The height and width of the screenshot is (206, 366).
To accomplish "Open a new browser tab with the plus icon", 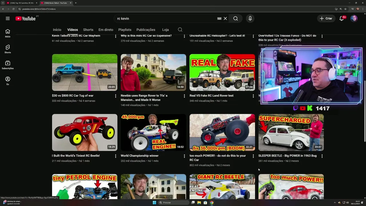I will point(75,3).
